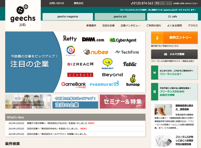Open the Fablic logo
This screenshot has height=148, width=201.
pos(130,64)
